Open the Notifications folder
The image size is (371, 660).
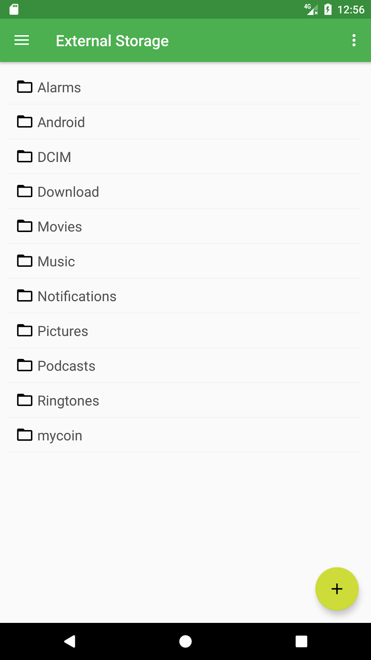click(184, 296)
